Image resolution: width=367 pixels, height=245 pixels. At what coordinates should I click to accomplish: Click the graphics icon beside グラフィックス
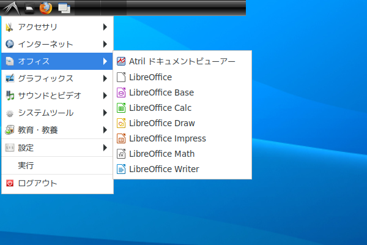point(10,78)
